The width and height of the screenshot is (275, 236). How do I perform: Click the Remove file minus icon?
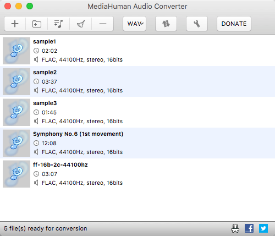(103, 24)
